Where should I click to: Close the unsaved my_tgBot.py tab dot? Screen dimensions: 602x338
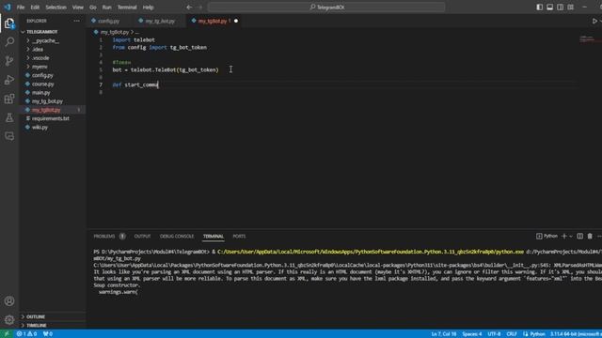(236, 21)
